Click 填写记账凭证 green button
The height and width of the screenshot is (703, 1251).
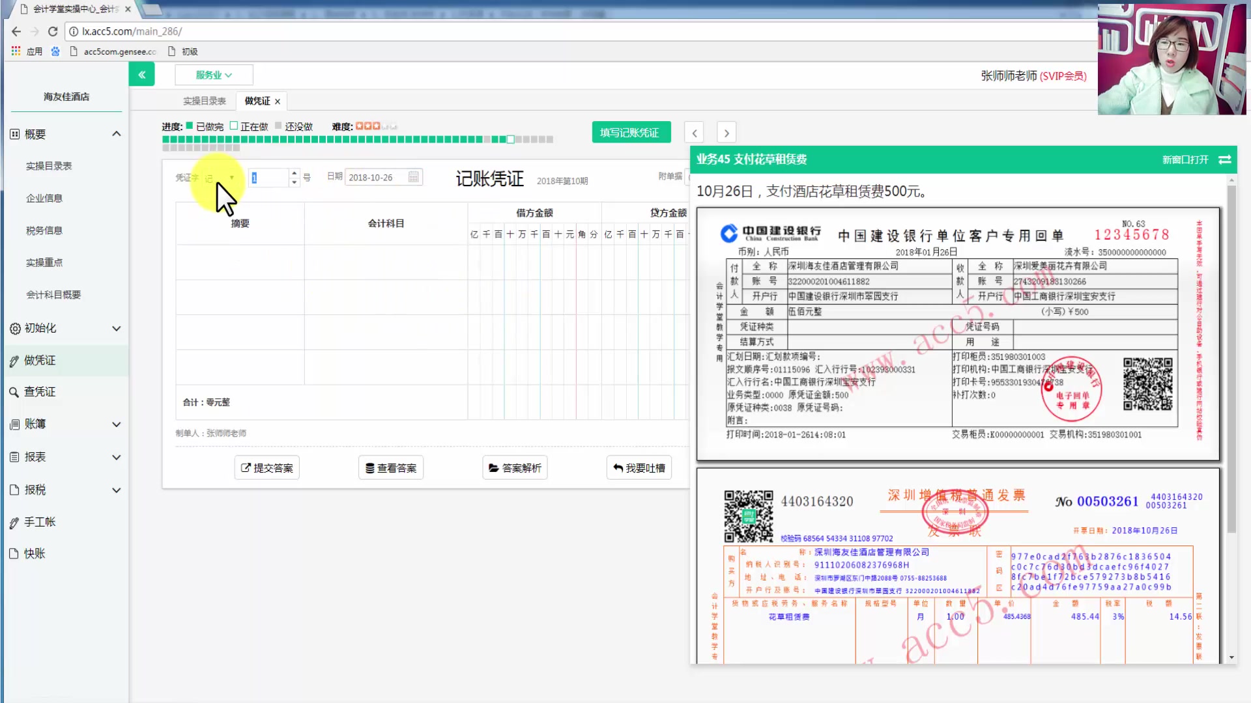(x=629, y=133)
